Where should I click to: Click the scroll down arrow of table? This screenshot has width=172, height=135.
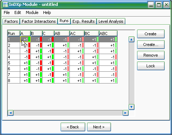132,107
